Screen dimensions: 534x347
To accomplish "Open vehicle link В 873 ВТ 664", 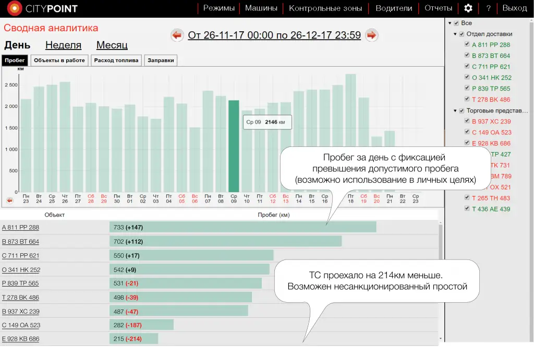I will [x=20, y=242].
